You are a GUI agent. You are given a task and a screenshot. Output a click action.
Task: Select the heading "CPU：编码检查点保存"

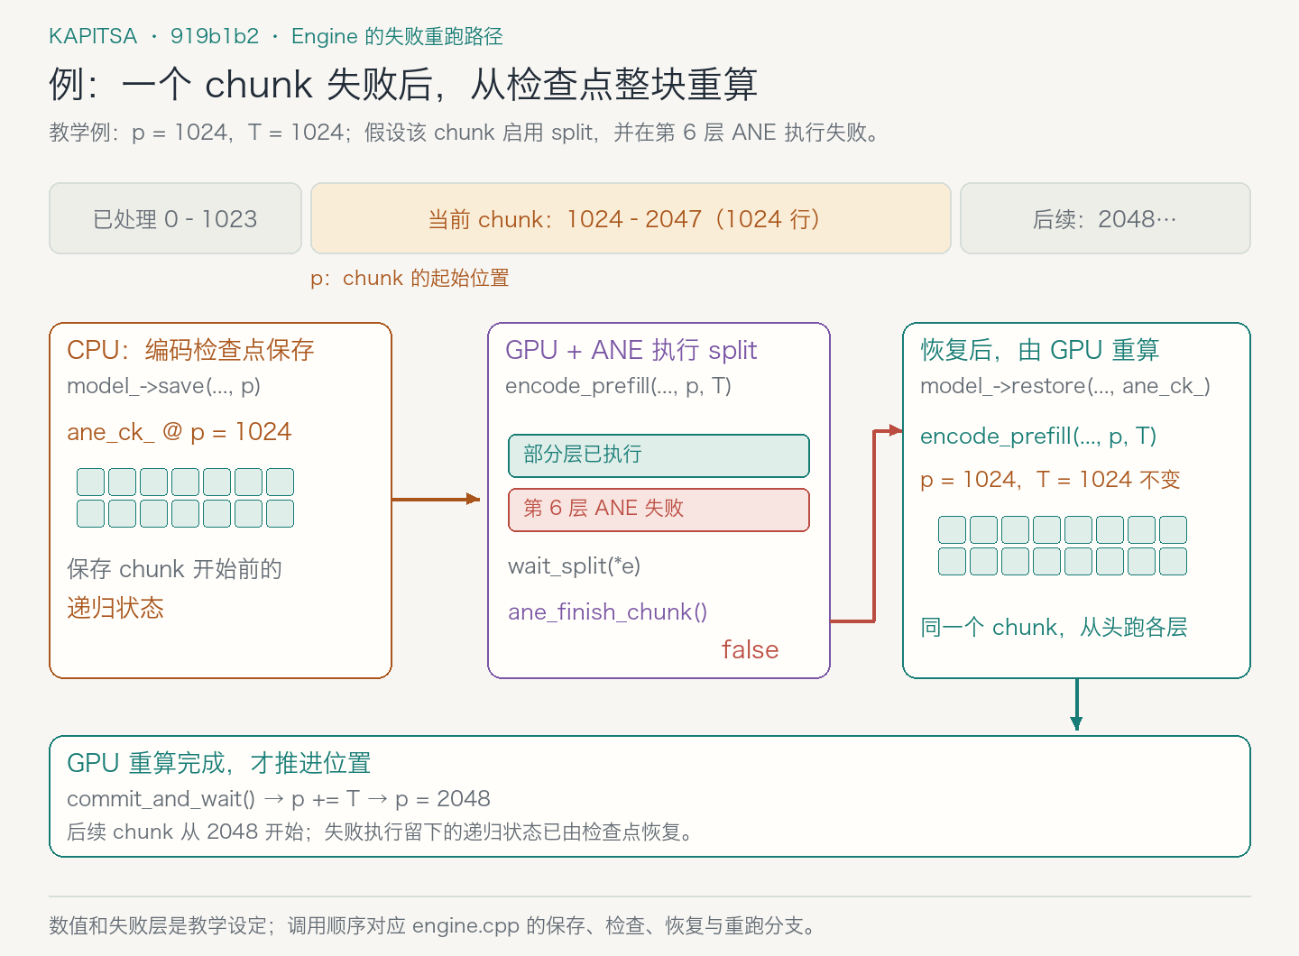190,350
